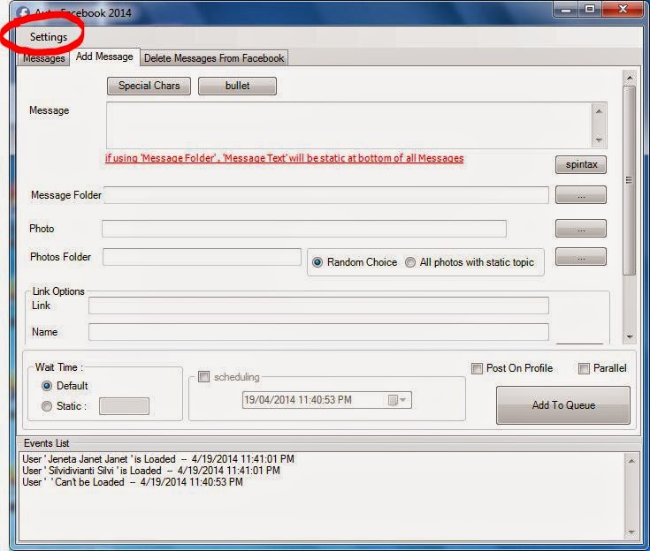Minimize the Auto Facebook 2014 window
The width and height of the screenshot is (650, 551).
(565, 9)
